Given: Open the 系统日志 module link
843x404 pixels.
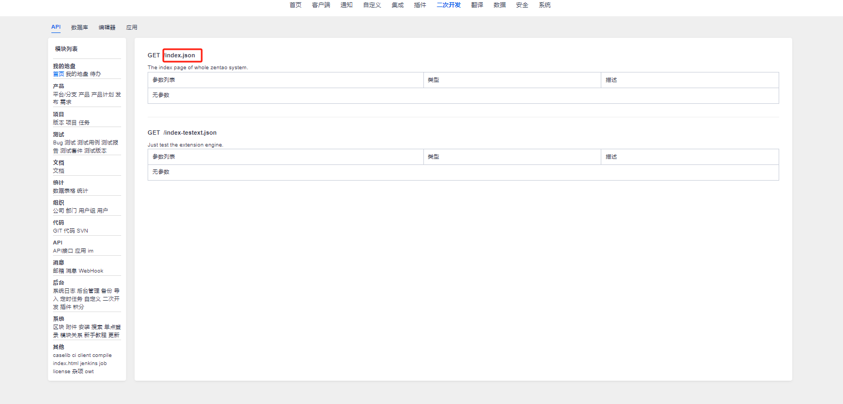Looking at the screenshot, I should [64, 290].
